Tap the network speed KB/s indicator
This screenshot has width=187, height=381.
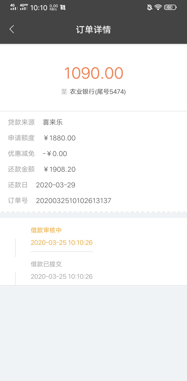tap(54, 7)
